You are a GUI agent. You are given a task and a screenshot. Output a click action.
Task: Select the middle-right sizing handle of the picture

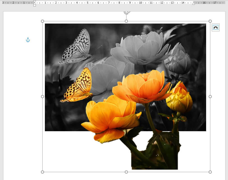tap(210, 96)
